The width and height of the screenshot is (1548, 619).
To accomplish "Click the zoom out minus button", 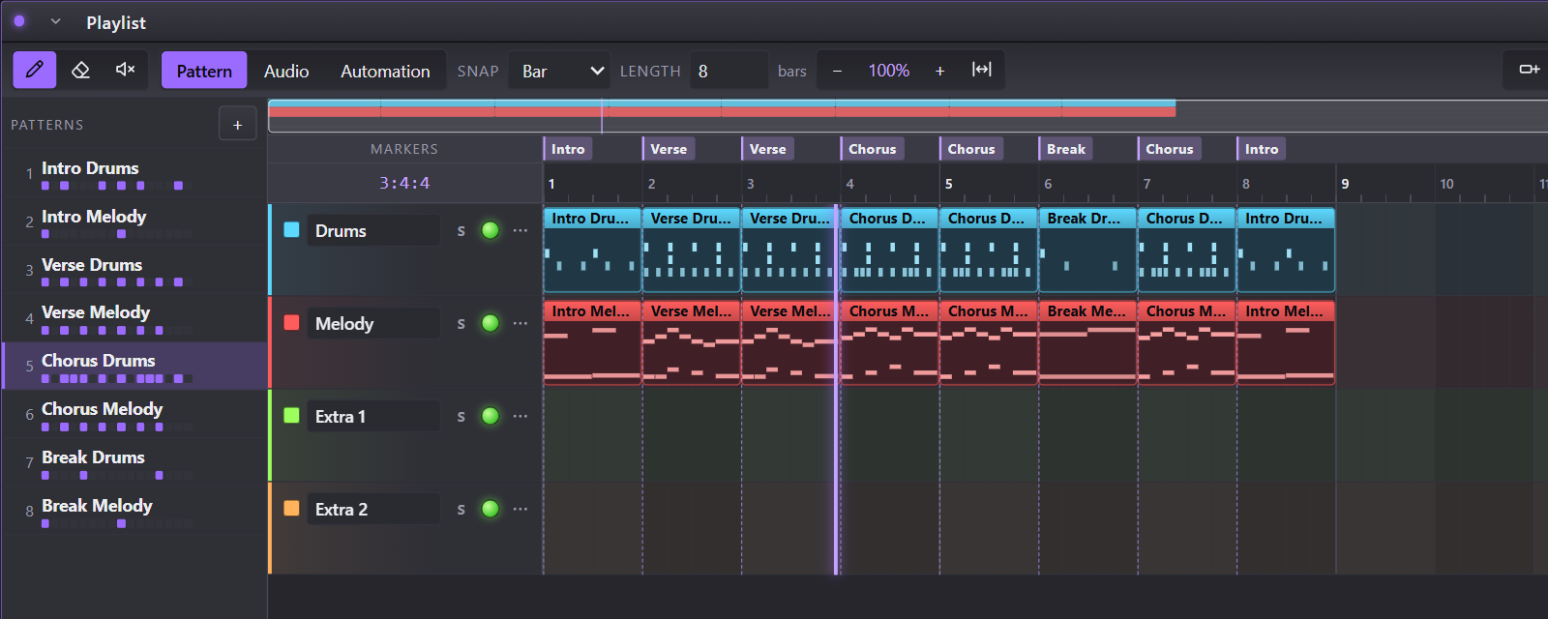I will click(x=837, y=71).
